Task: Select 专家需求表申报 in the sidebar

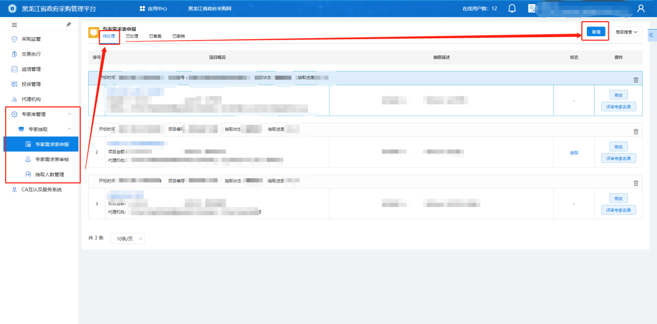Action: tap(41, 144)
